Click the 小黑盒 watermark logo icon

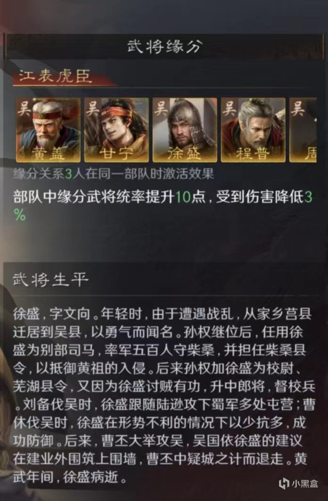(x=284, y=484)
